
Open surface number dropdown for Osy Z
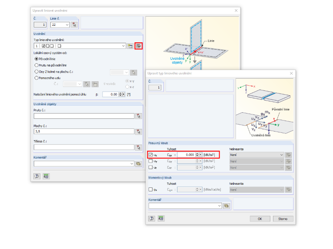point(126,73)
